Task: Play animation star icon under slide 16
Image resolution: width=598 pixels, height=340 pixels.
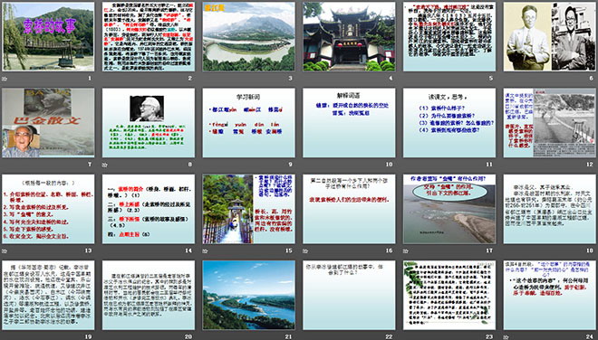Action: tap(305, 250)
